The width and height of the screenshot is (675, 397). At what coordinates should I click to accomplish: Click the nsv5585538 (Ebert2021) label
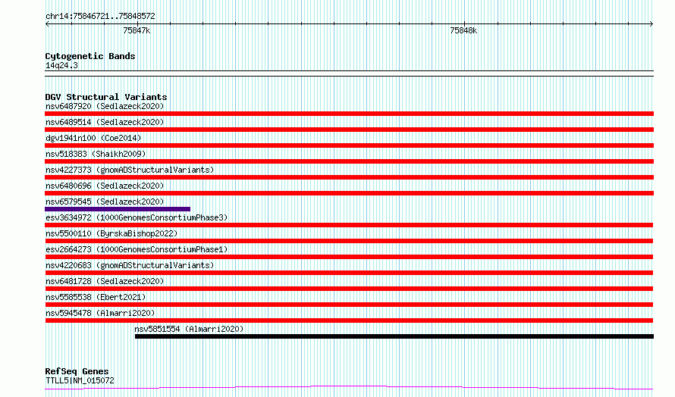point(96,297)
